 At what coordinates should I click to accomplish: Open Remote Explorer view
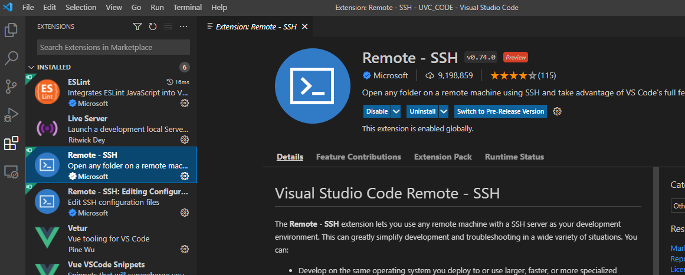11,172
